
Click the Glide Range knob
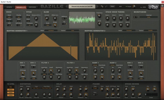pyautogui.click(x=55, y=25)
